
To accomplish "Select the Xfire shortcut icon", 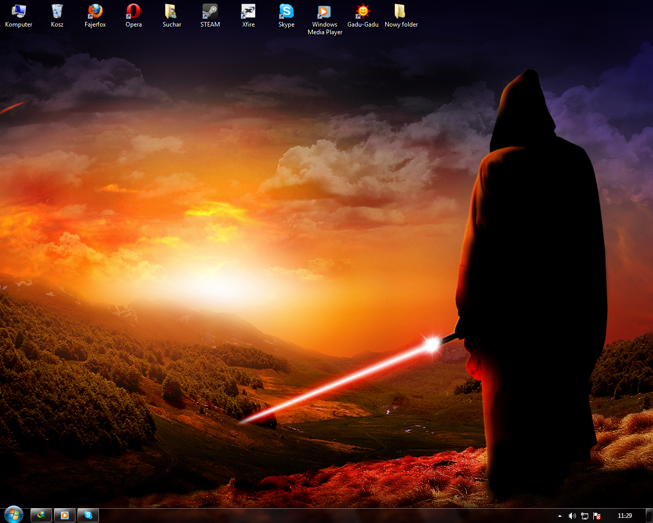I will tap(248, 15).
